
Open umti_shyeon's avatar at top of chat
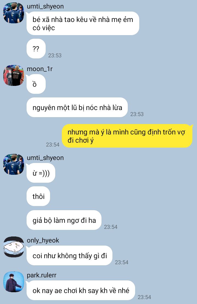pyautogui.click(x=13, y=13)
